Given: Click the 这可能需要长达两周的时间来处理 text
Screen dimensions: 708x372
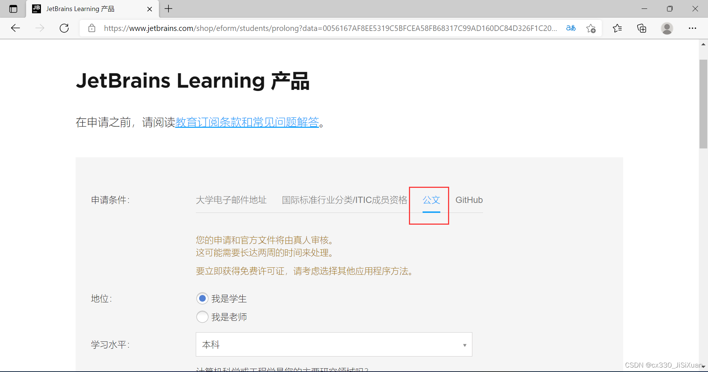Looking at the screenshot, I should click(265, 253).
